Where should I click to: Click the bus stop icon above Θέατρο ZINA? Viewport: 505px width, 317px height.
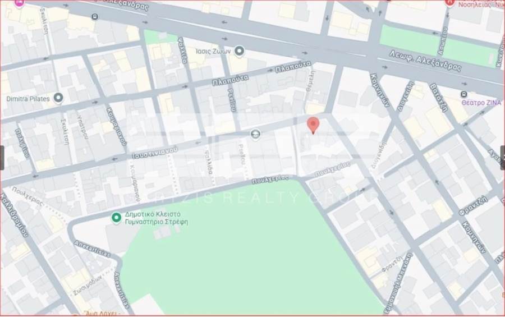[x=464, y=94]
